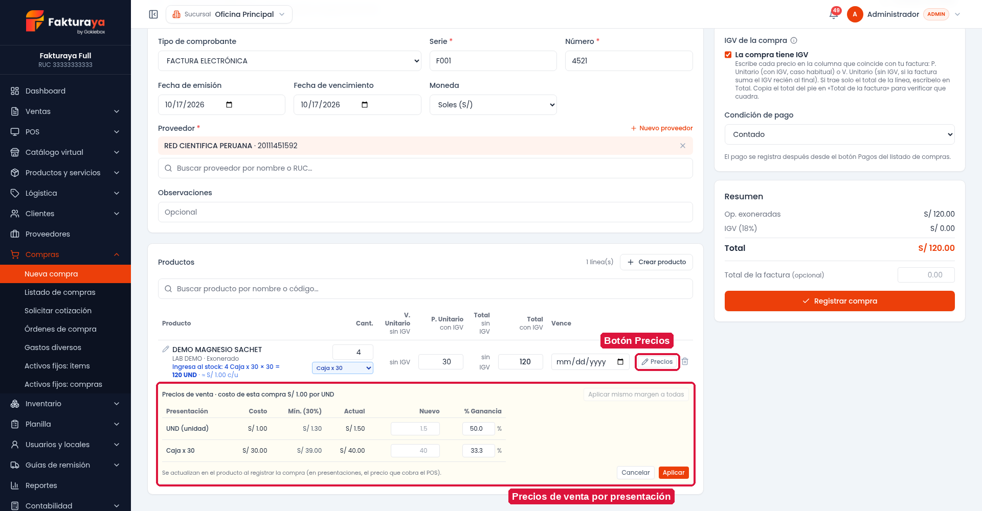Click the Nuevo price field for UND (unidad)

(x=415, y=429)
